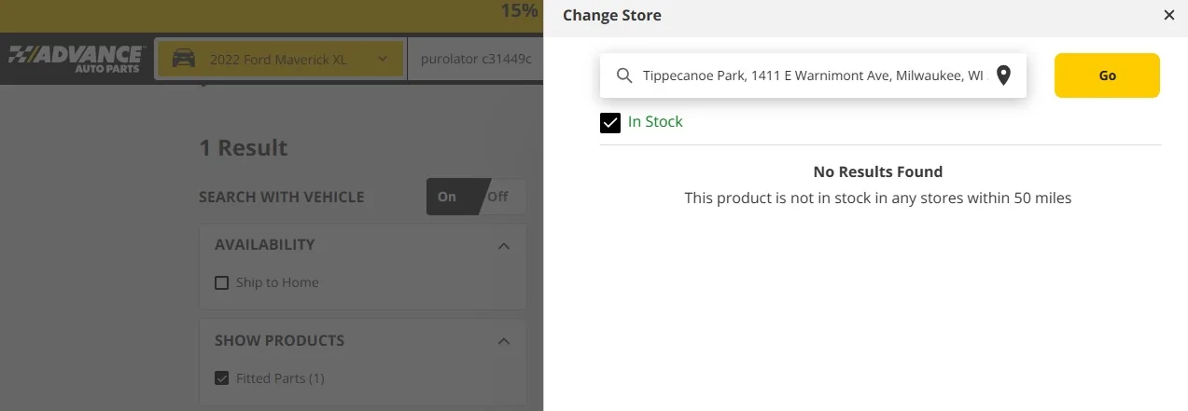Close the Change Store panel
This screenshot has width=1188, height=411.
[1168, 15]
